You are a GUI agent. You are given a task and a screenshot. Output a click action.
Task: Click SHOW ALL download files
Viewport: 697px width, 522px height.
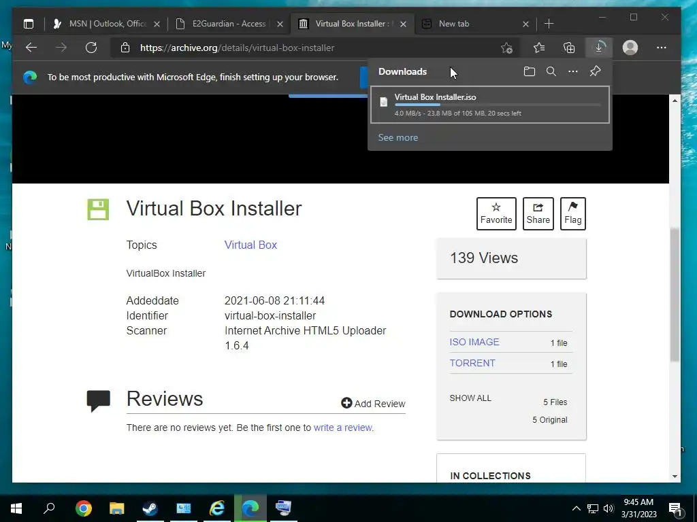pos(470,398)
